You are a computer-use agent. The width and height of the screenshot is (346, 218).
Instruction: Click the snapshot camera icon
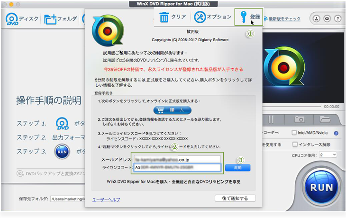(300, 119)
